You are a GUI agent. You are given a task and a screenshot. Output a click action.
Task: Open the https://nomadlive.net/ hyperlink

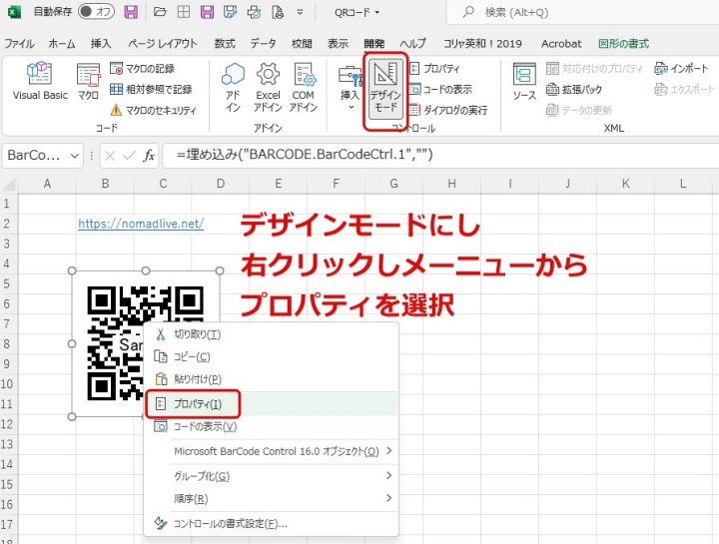point(141,224)
